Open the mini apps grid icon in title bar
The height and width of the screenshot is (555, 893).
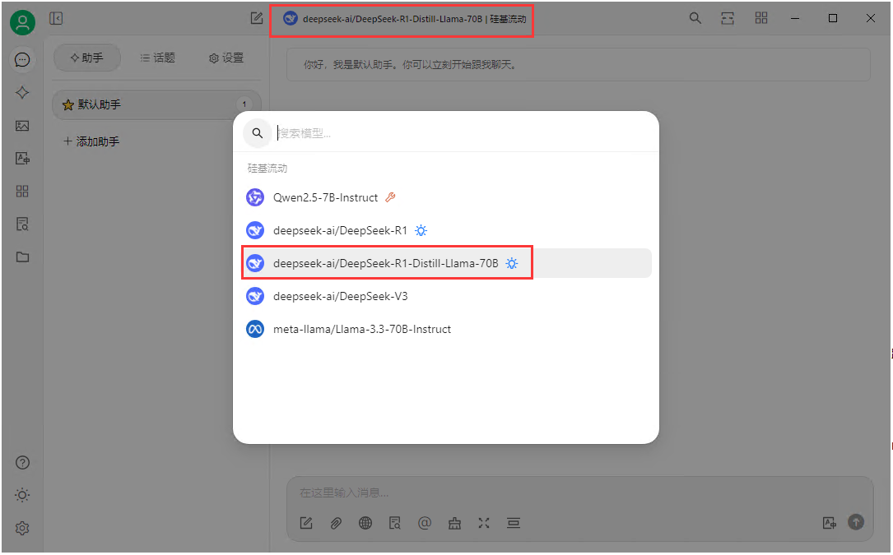click(x=760, y=18)
